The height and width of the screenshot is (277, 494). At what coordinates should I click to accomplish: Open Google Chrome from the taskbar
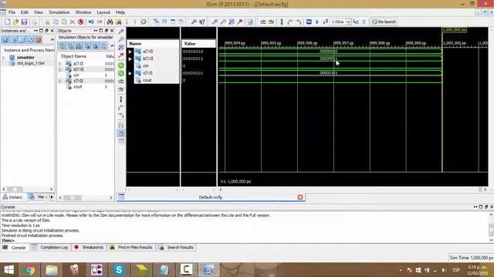[29, 270]
